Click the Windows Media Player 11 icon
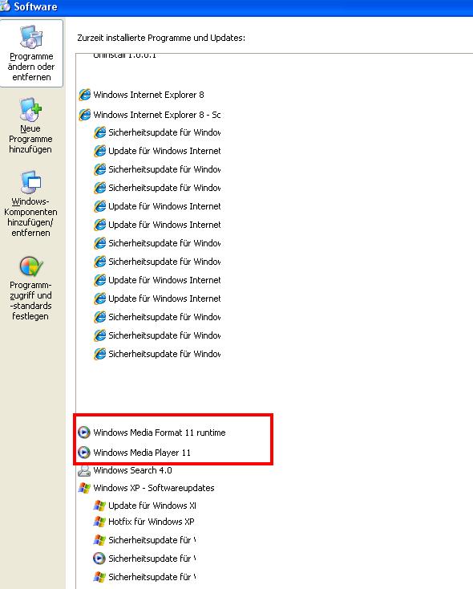The width and height of the screenshot is (473, 589). point(84,453)
